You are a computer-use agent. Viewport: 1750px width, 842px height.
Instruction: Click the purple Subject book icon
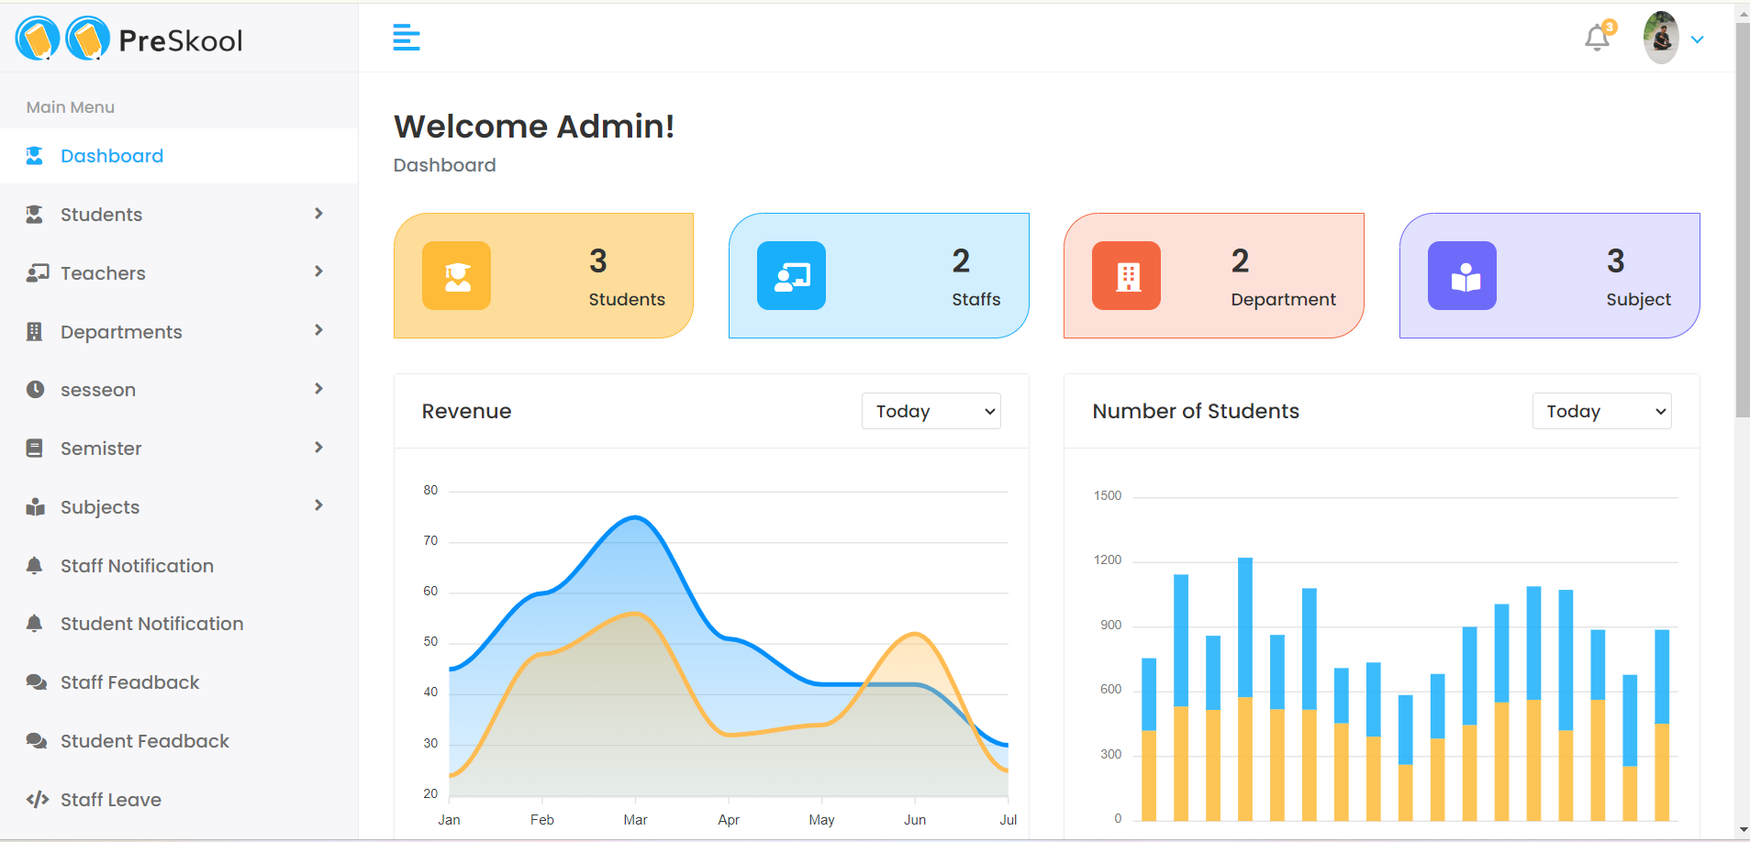[1462, 275]
